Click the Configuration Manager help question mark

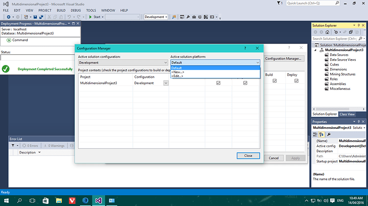(x=245, y=48)
